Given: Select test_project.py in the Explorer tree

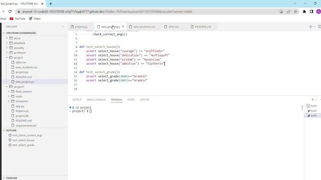Looking at the screenshot, I should [x=25, y=82].
